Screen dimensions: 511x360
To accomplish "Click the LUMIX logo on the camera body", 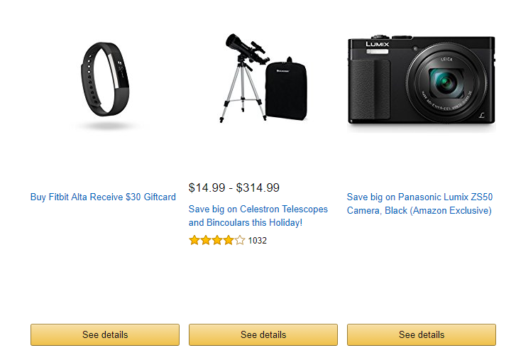I will coord(377,44).
